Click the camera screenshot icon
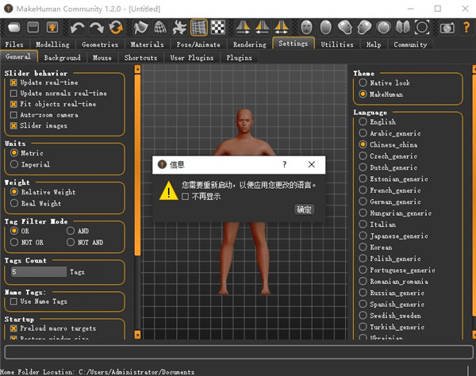This screenshot has width=476, height=376. (447, 28)
